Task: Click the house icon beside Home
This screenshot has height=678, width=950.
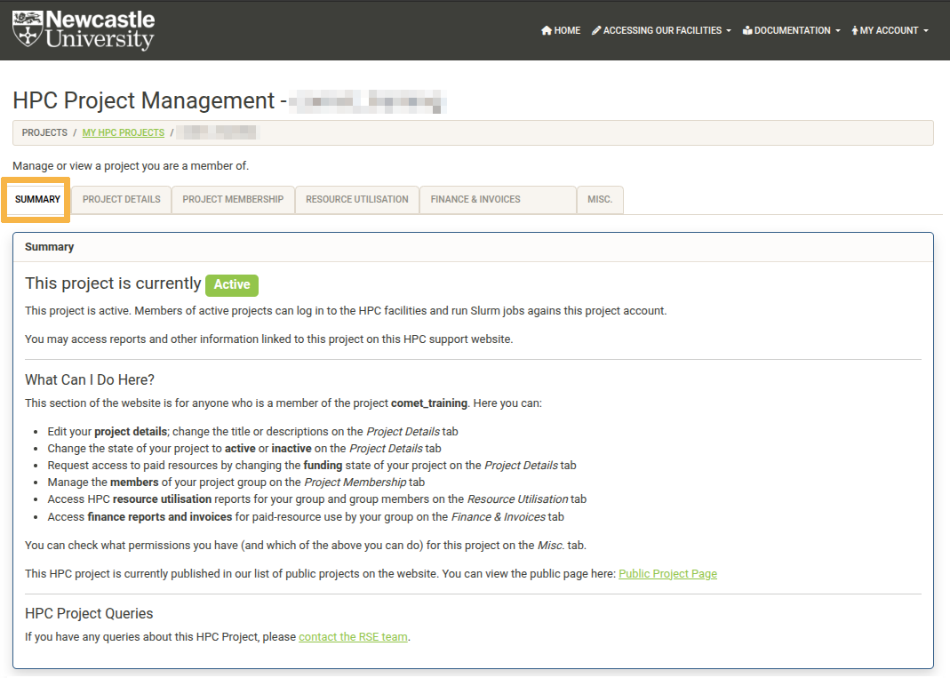Action: coord(547,31)
